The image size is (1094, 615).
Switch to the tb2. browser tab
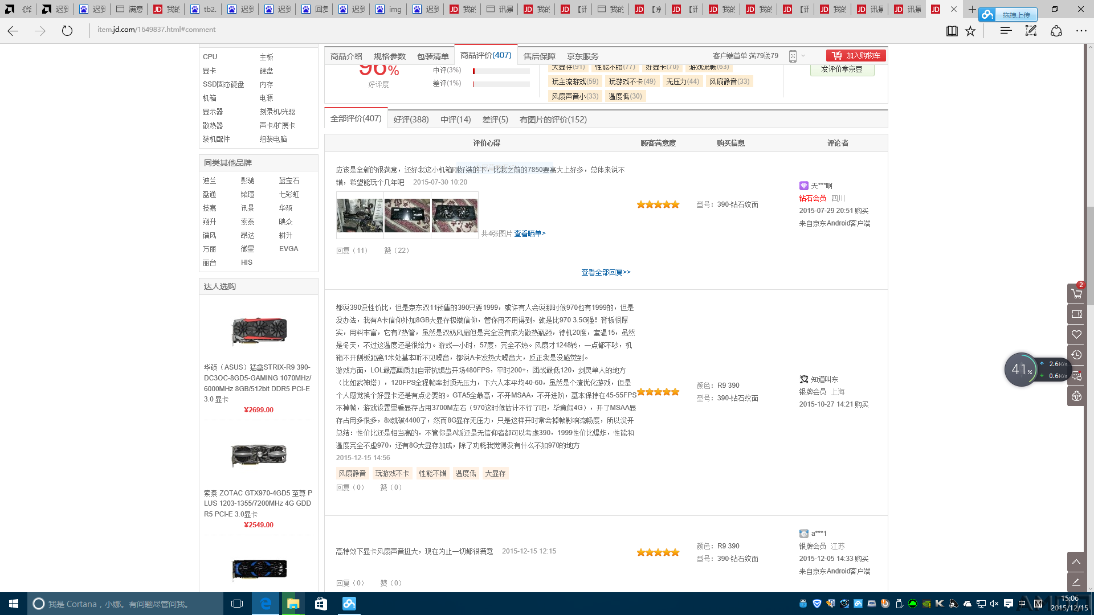click(x=204, y=9)
